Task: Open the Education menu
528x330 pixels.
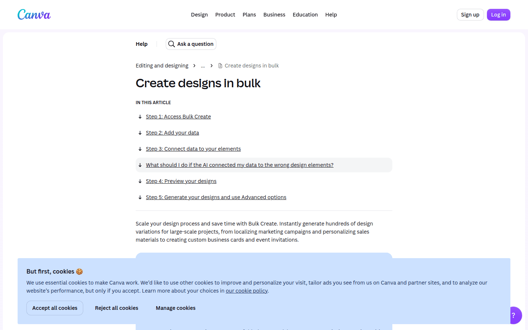Action: click(x=305, y=15)
